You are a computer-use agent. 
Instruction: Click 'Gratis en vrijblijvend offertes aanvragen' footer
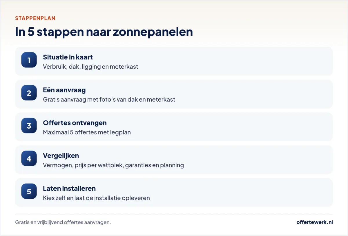click(x=63, y=222)
